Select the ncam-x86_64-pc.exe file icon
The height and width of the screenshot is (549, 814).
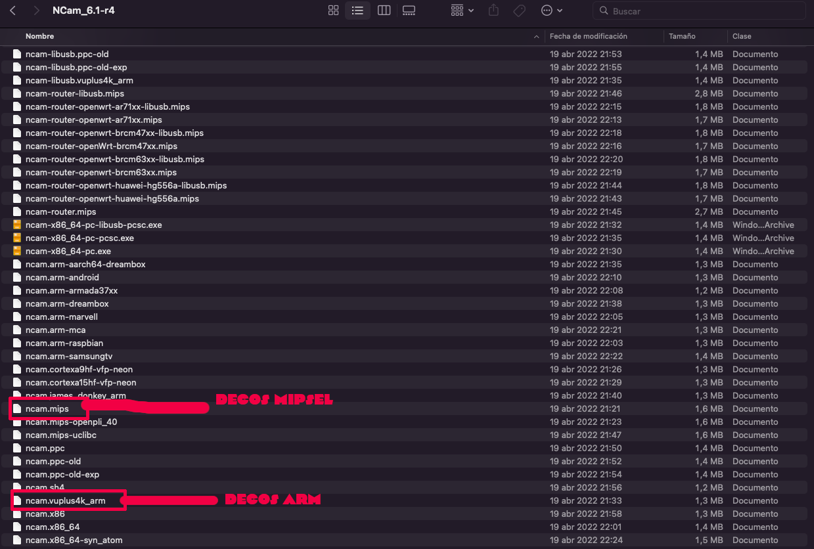click(18, 251)
